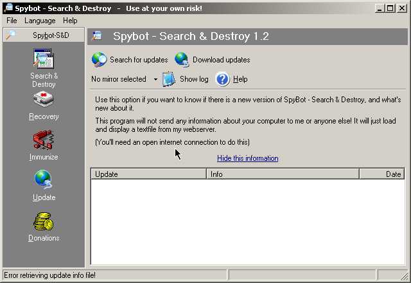Maximize the Spybot window
This screenshot has width=411, height=283.
390,8
